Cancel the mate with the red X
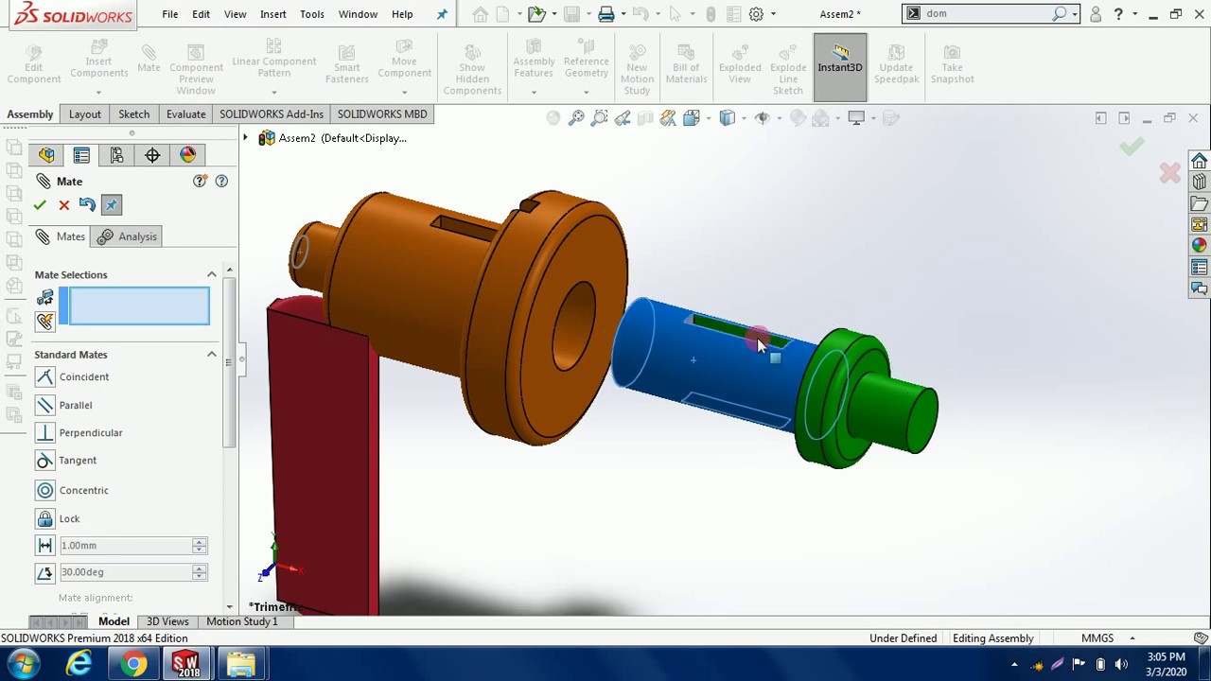Viewport: 1211px width, 681px height. [64, 204]
